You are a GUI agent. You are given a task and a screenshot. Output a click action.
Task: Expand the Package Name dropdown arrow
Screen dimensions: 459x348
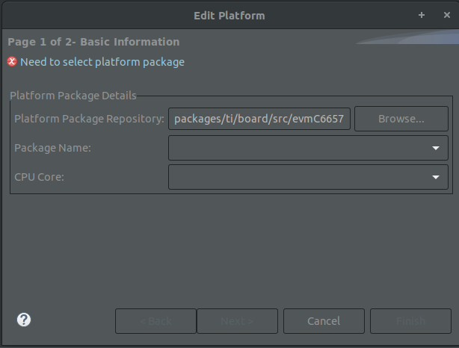coord(436,148)
